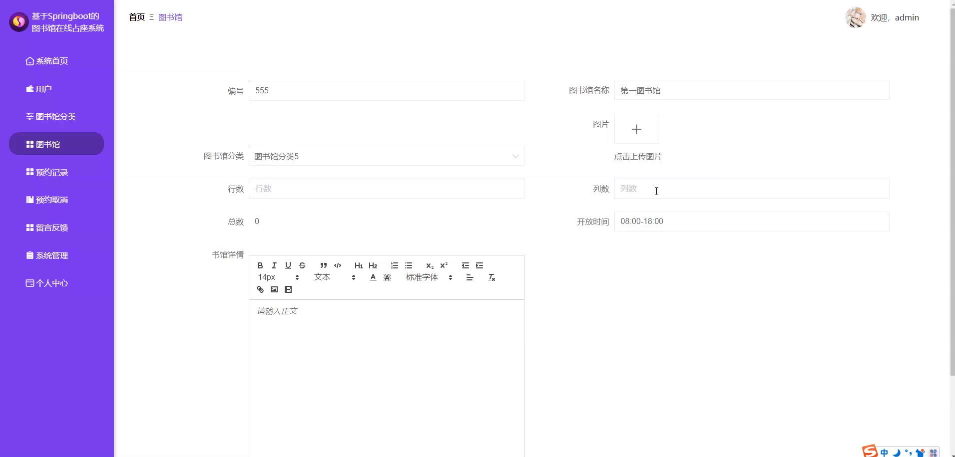This screenshot has width=955, height=457.
Task: Clear text formatting in the editor
Action: point(491,277)
